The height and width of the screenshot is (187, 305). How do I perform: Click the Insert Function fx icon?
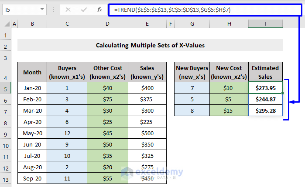[99, 10]
